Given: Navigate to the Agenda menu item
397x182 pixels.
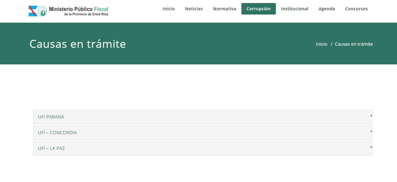Looking at the screenshot, I should [x=327, y=9].
